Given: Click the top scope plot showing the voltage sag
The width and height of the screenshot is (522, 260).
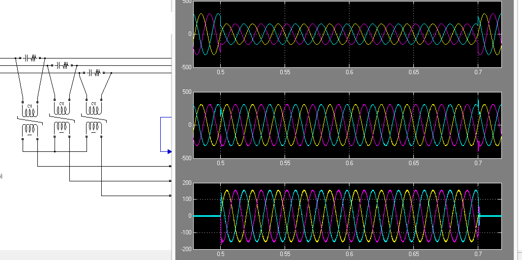Looking at the screenshot, I should [x=347, y=34].
